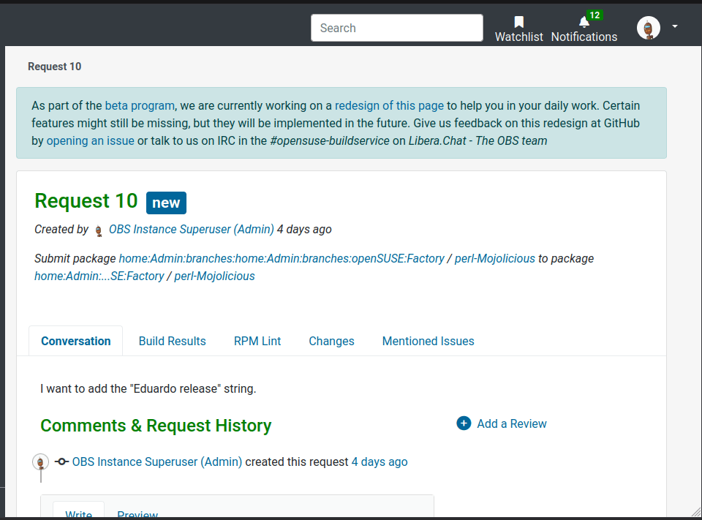Screen dimensions: 702x520
Task: Click the small avatar next to Created by
Action: tap(99, 230)
